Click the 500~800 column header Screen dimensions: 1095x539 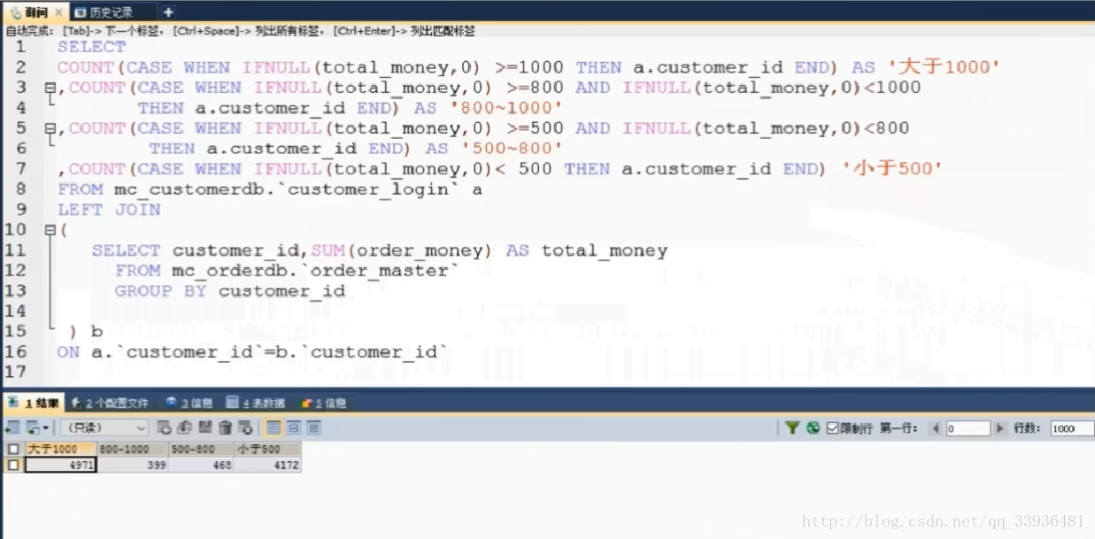200,449
